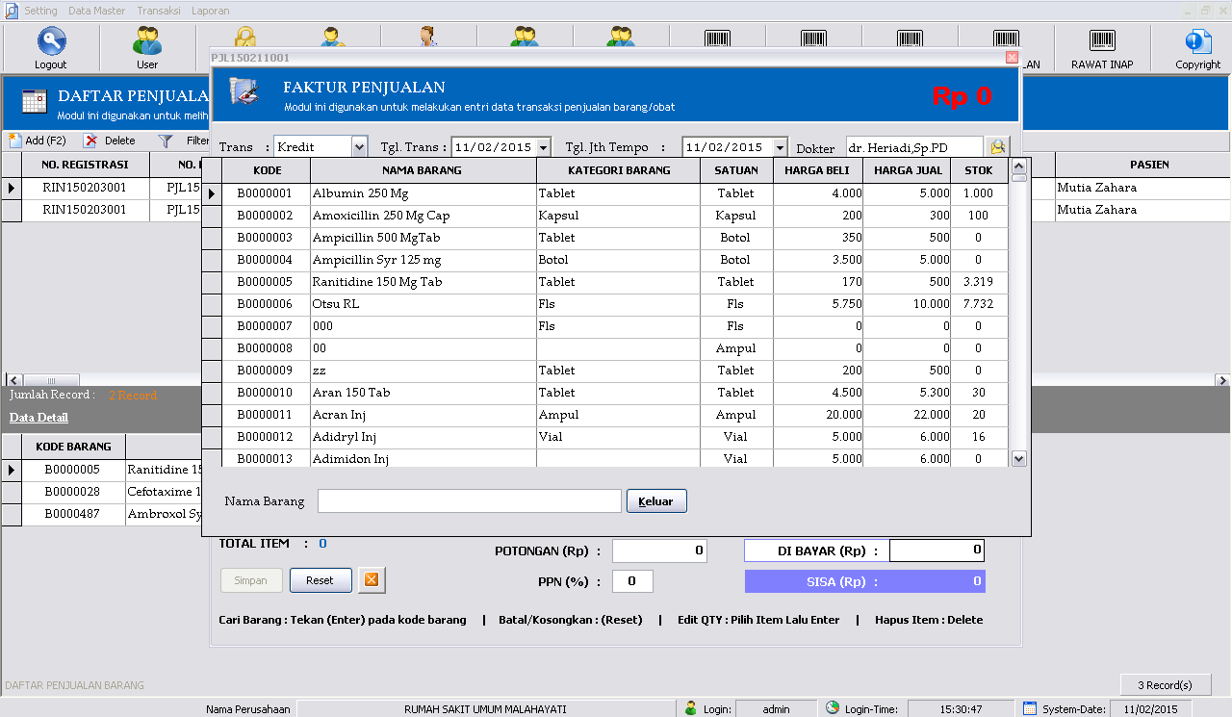Sort by the NAMA BARANG column header
The width and height of the screenshot is (1232, 717).
pos(423,170)
